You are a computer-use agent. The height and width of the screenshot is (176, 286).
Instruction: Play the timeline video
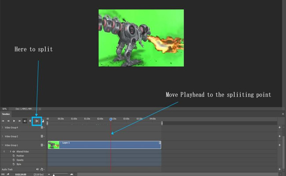14,121
